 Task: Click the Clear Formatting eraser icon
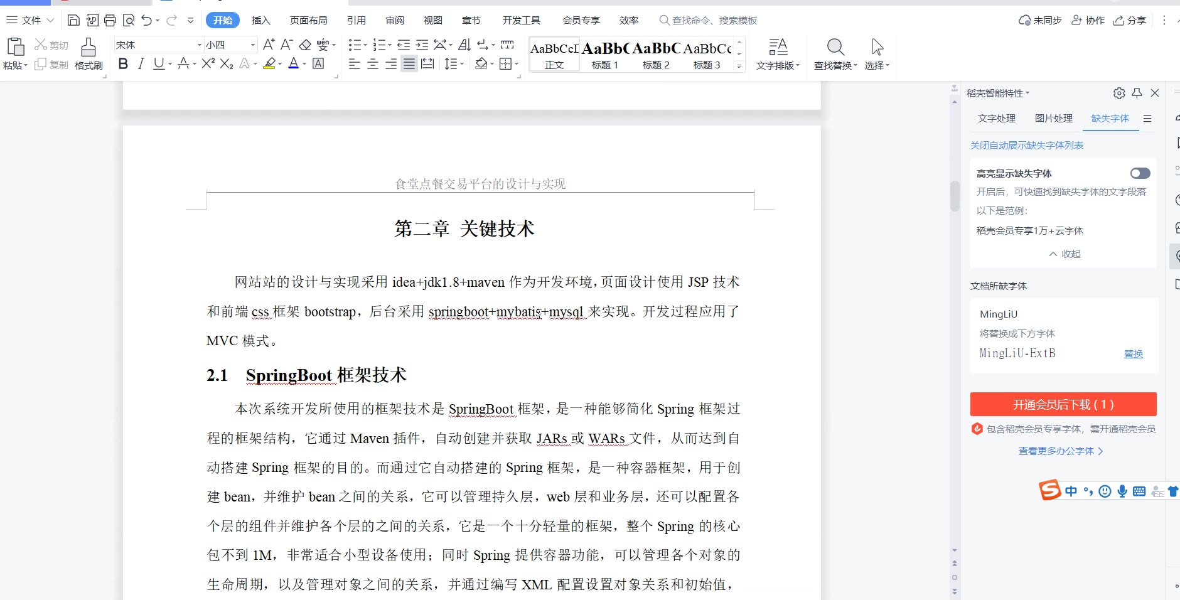pyautogui.click(x=305, y=45)
